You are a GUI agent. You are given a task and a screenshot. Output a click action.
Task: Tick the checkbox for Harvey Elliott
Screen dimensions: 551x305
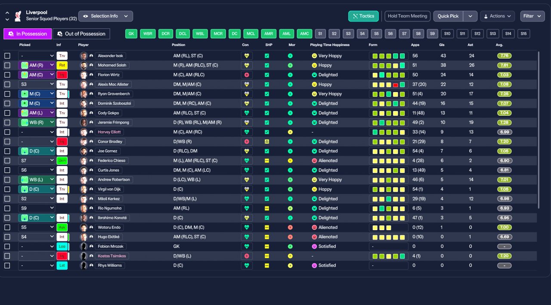coord(7,132)
